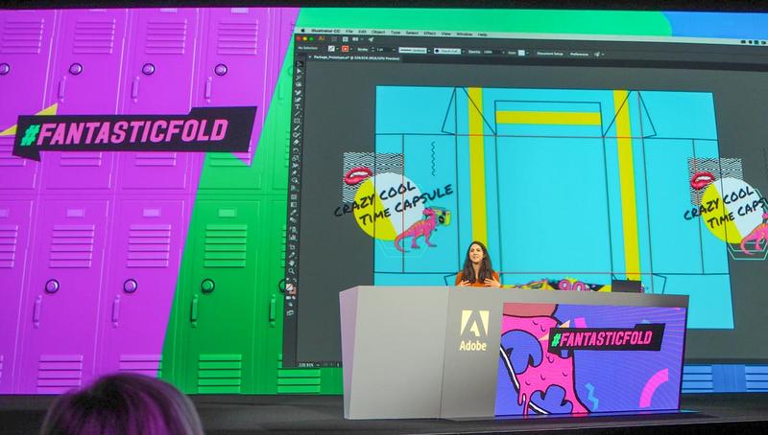This screenshot has height=435, width=768.
Task: Open the Object menu
Action: (378, 33)
